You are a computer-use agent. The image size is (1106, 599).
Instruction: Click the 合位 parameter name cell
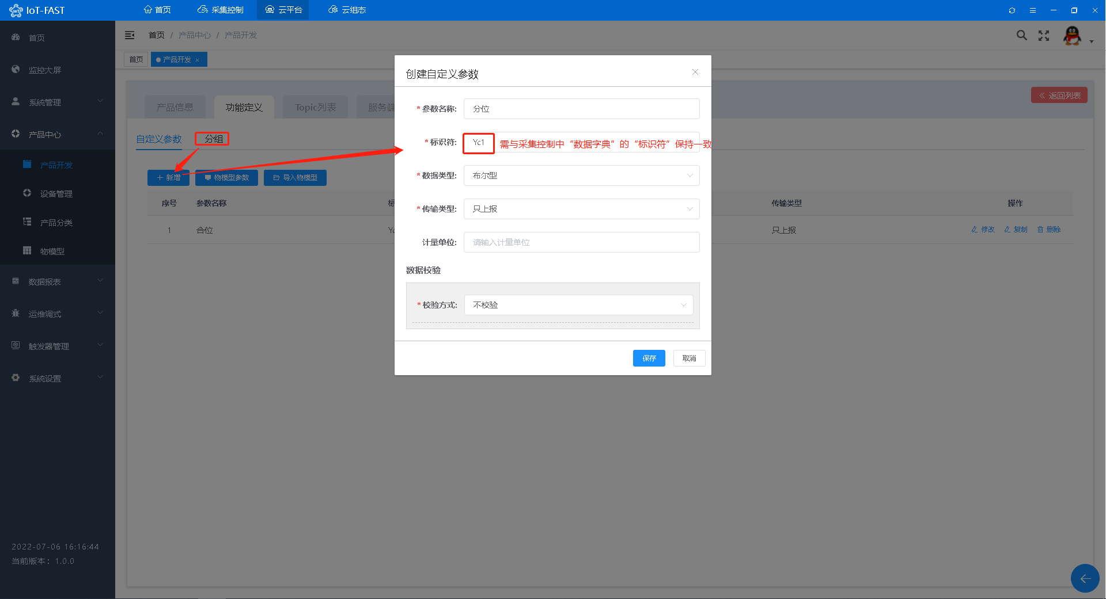[x=204, y=230]
